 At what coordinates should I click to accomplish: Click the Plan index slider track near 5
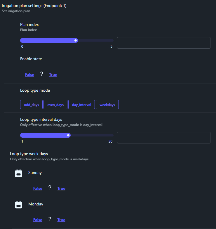pos(112,40)
